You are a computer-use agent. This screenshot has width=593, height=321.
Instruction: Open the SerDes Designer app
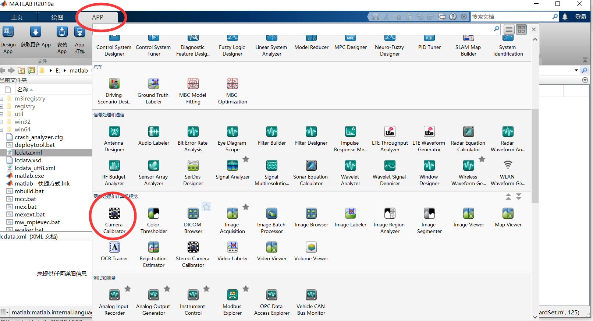click(193, 173)
